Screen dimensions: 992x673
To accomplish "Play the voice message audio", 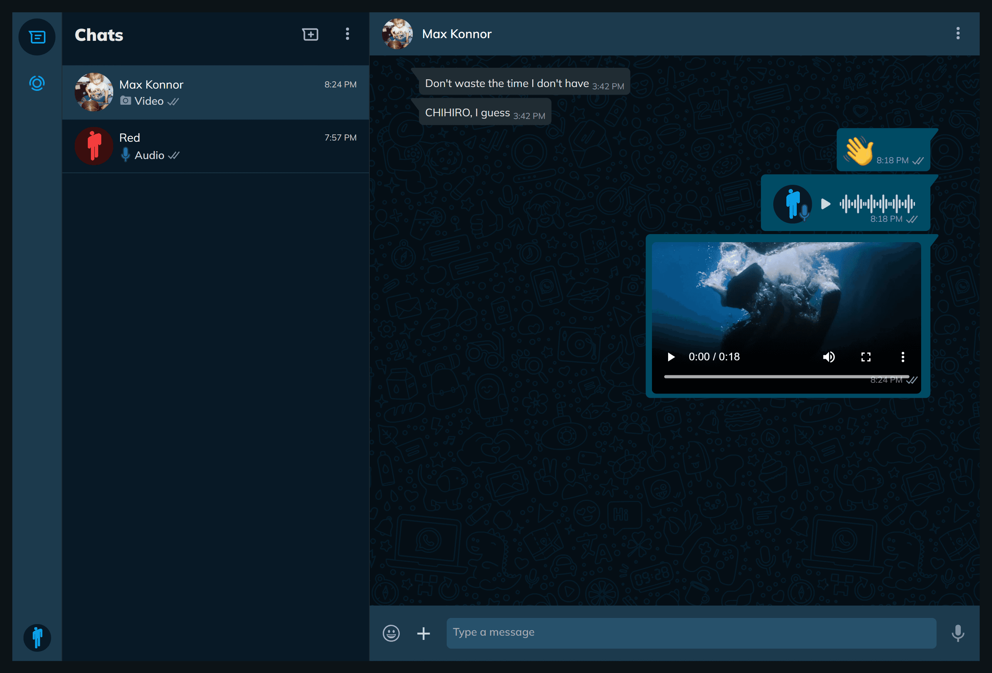I will [826, 204].
